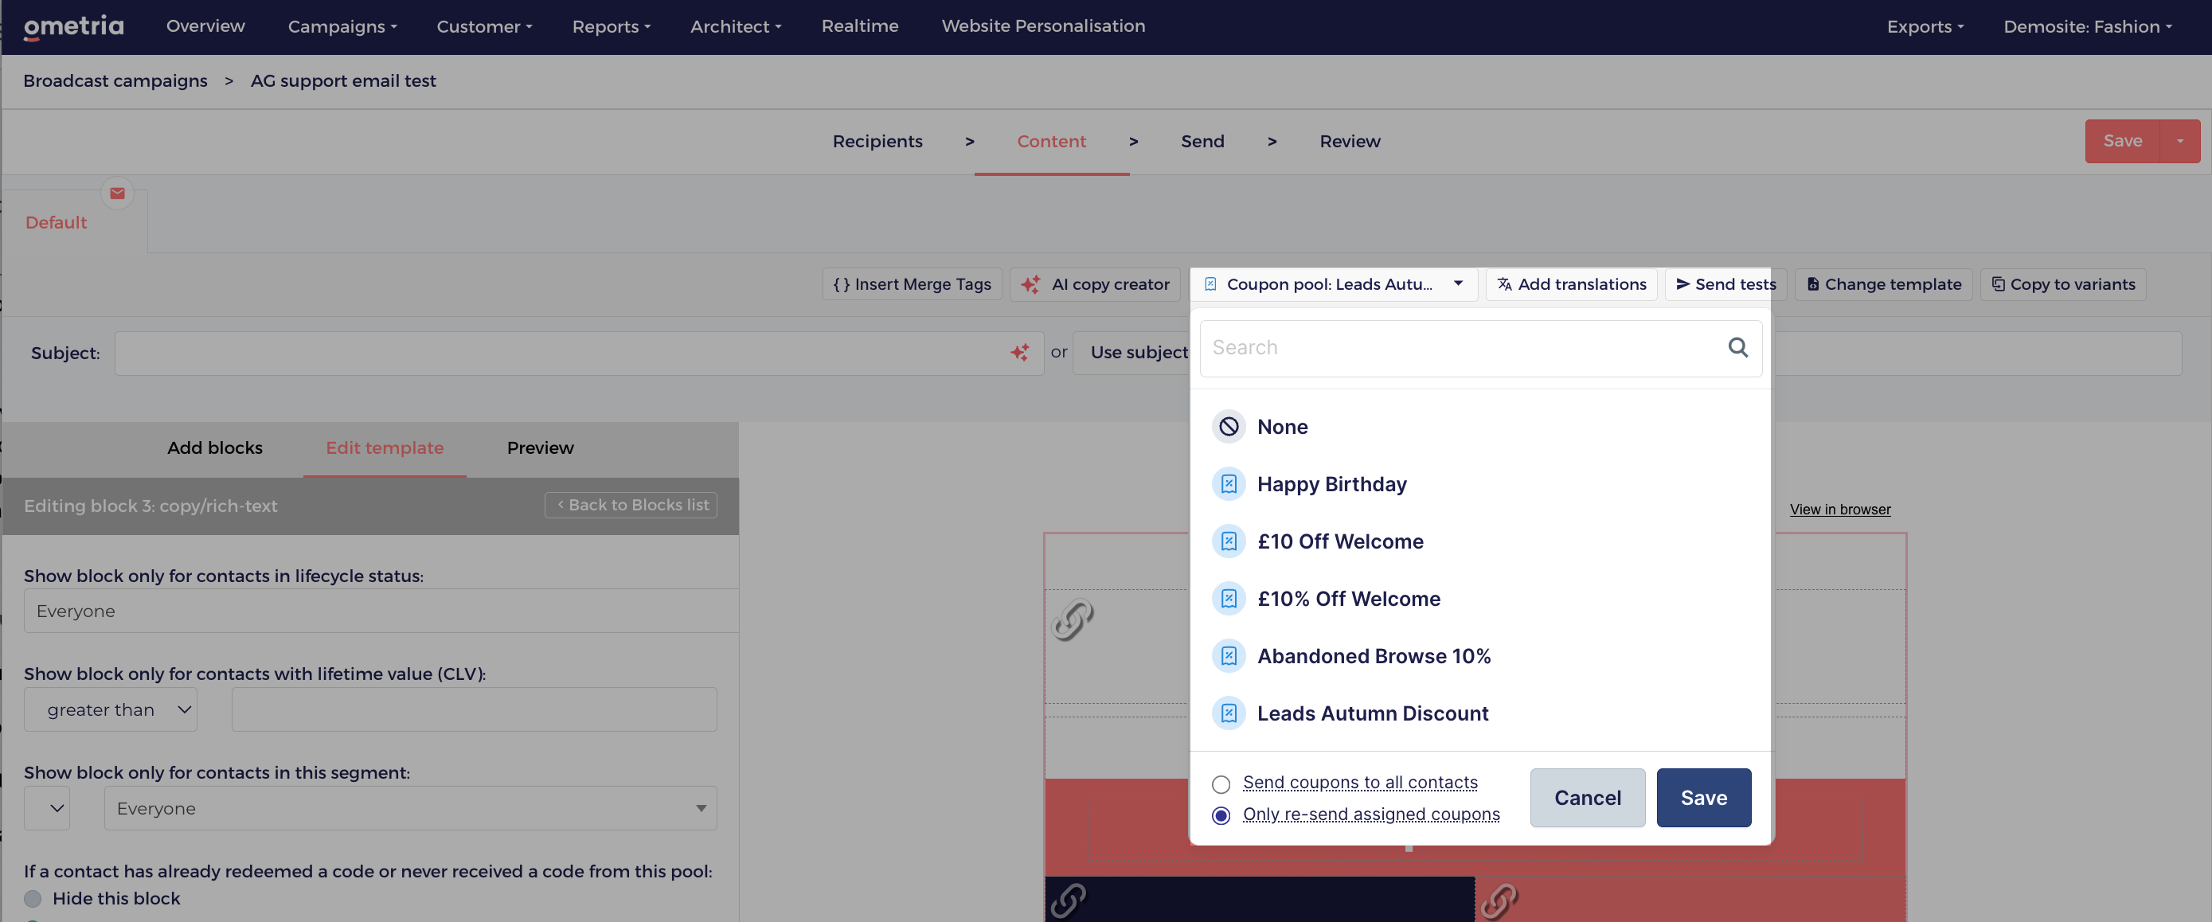Click the link icon on red lower block
Viewport: 2212px width, 922px height.
1499,901
